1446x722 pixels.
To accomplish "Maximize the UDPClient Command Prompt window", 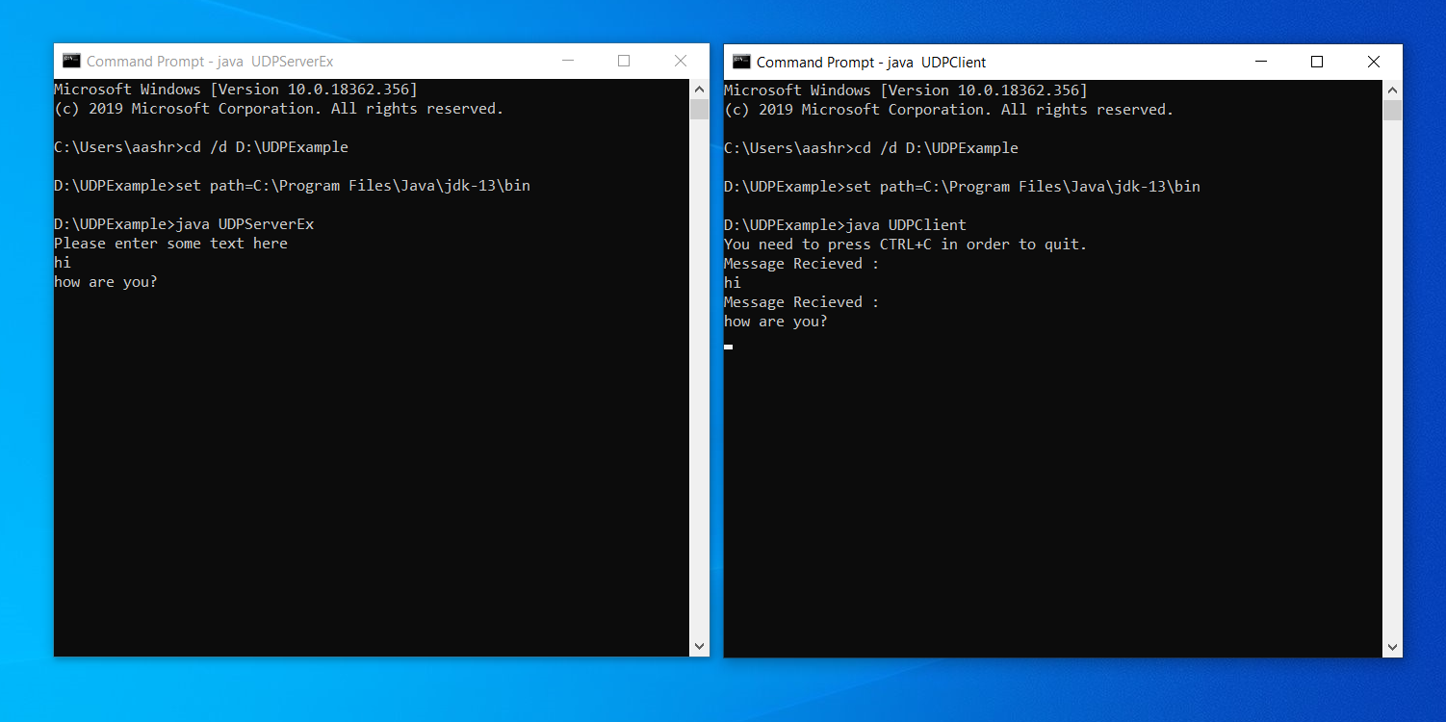I will point(1317,62).
